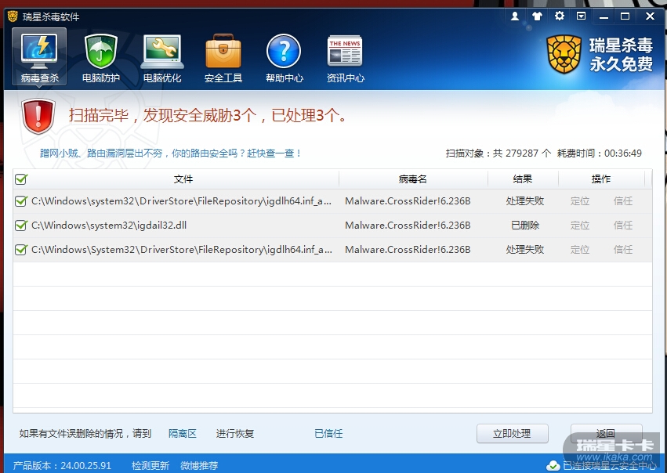Viewport: 667px width, 473px height.
Task: Click 定位 in the first threat row
Action: pyautogui.click(x=580, y=201)
